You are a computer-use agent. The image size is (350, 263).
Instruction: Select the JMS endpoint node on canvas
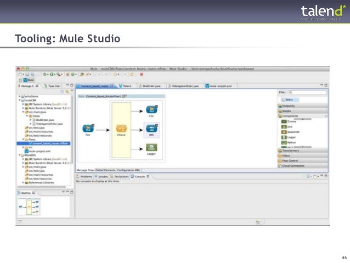click(151, 129)
